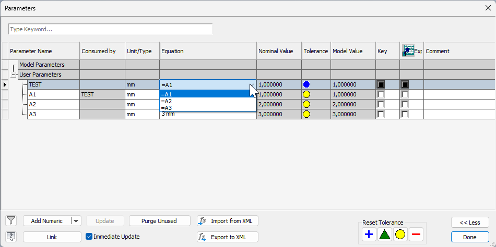Click Export to XML
The image size is (496, 247).
[228, 237]
